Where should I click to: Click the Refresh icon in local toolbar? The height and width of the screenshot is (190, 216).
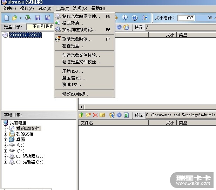point(126,115)
